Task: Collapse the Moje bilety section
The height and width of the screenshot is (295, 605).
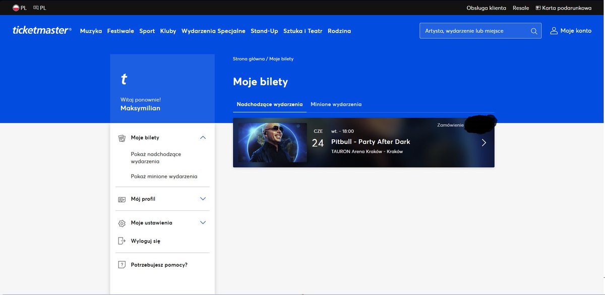Action: click(x=203, y=137)
